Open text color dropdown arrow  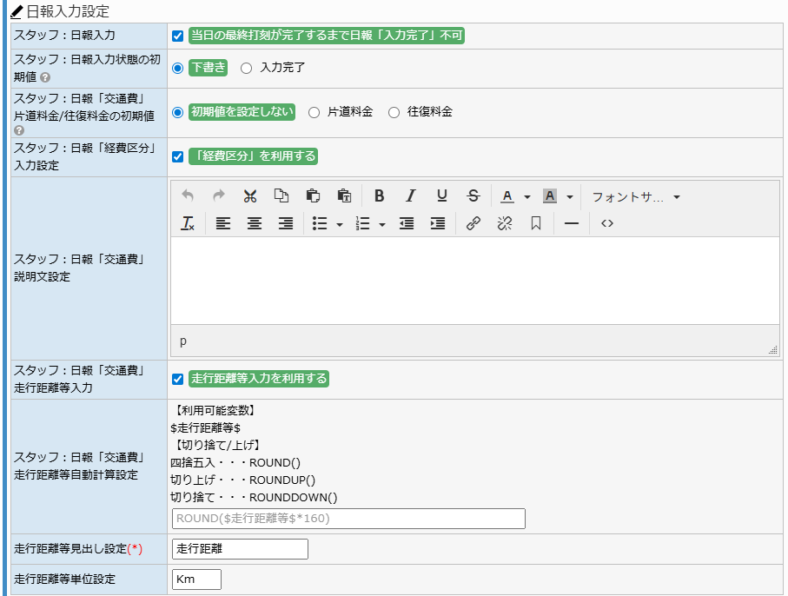pos(527,197)
